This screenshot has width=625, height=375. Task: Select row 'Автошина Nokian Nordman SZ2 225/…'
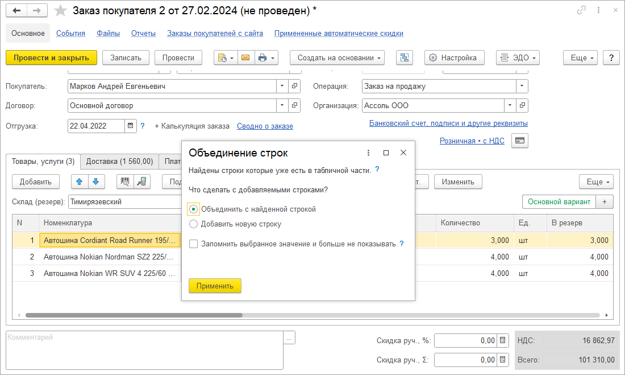pyautogui.click(x=109, y=257)
